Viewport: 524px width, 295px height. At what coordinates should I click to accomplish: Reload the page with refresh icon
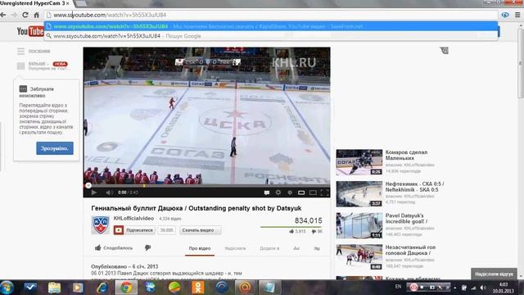point(25,15)
